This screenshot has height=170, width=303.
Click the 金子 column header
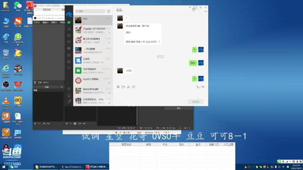(x=198, y=144)
